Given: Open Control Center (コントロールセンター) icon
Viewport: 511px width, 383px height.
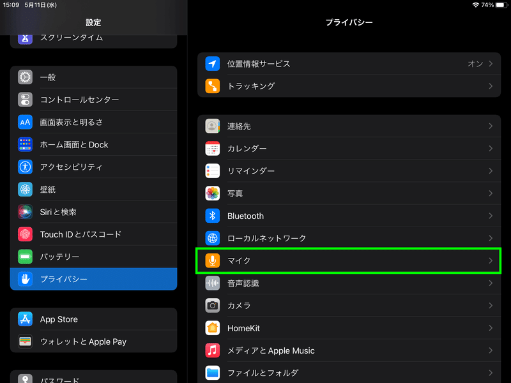Looking at the screenshot, I should 25,100.
